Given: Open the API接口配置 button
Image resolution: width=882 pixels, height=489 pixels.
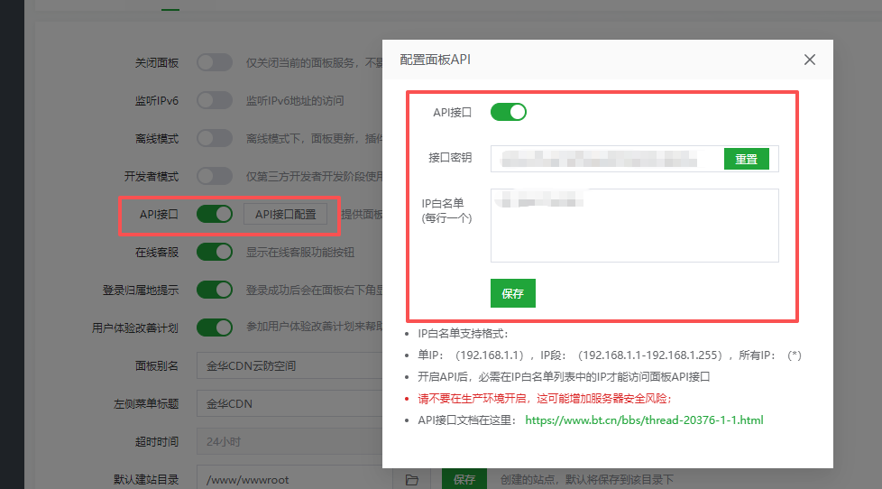Looking at the screenshot, I should click(285, 214).
